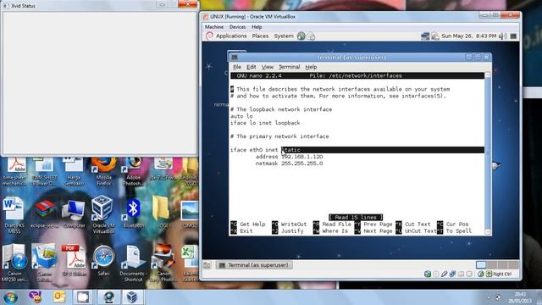Switch to the second GNOME workspace
This screenshot has height=305, width=542.
(491, 265)
